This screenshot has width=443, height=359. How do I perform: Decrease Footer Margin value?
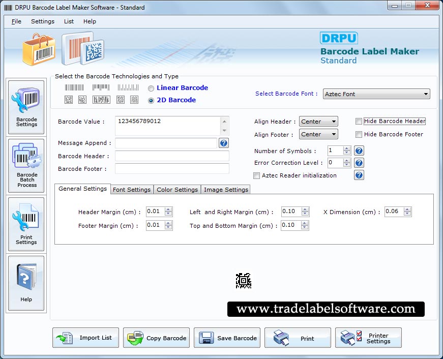[x=168, y=227]
